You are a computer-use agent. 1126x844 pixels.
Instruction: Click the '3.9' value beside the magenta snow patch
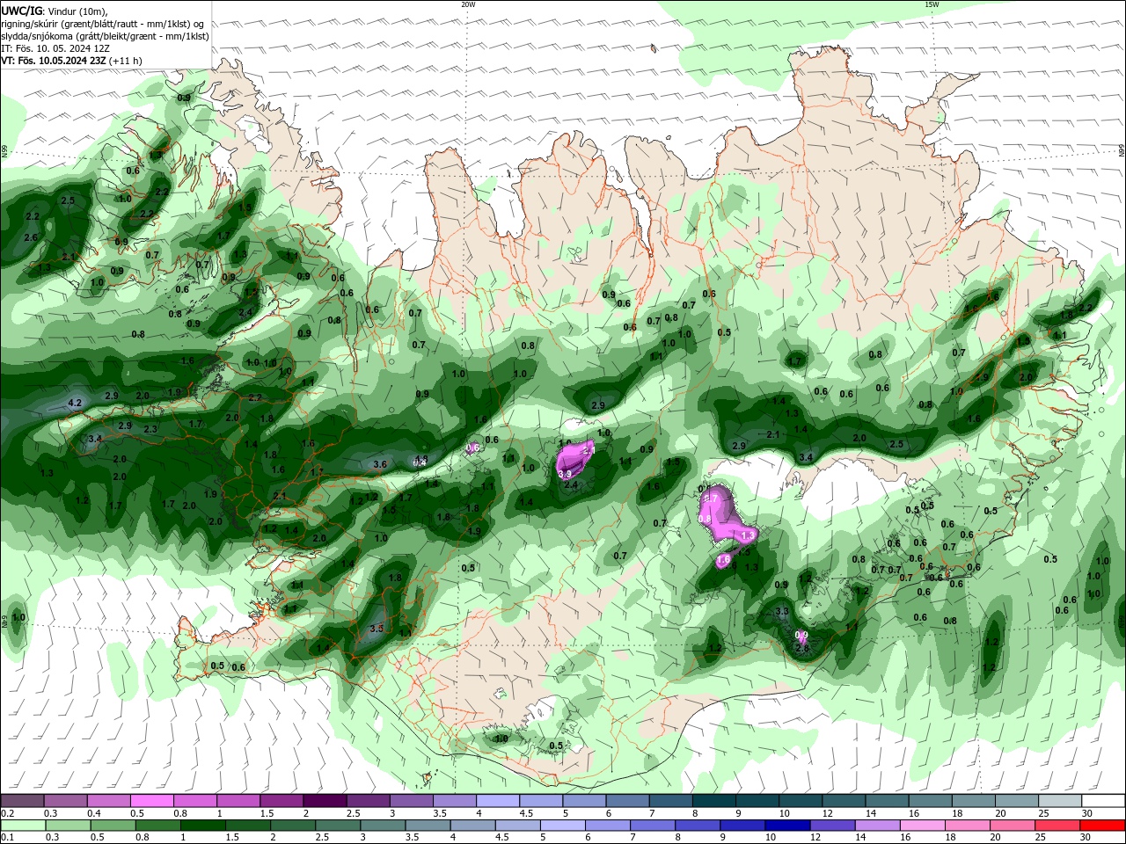pyautogui.click(x=565, y=474)
